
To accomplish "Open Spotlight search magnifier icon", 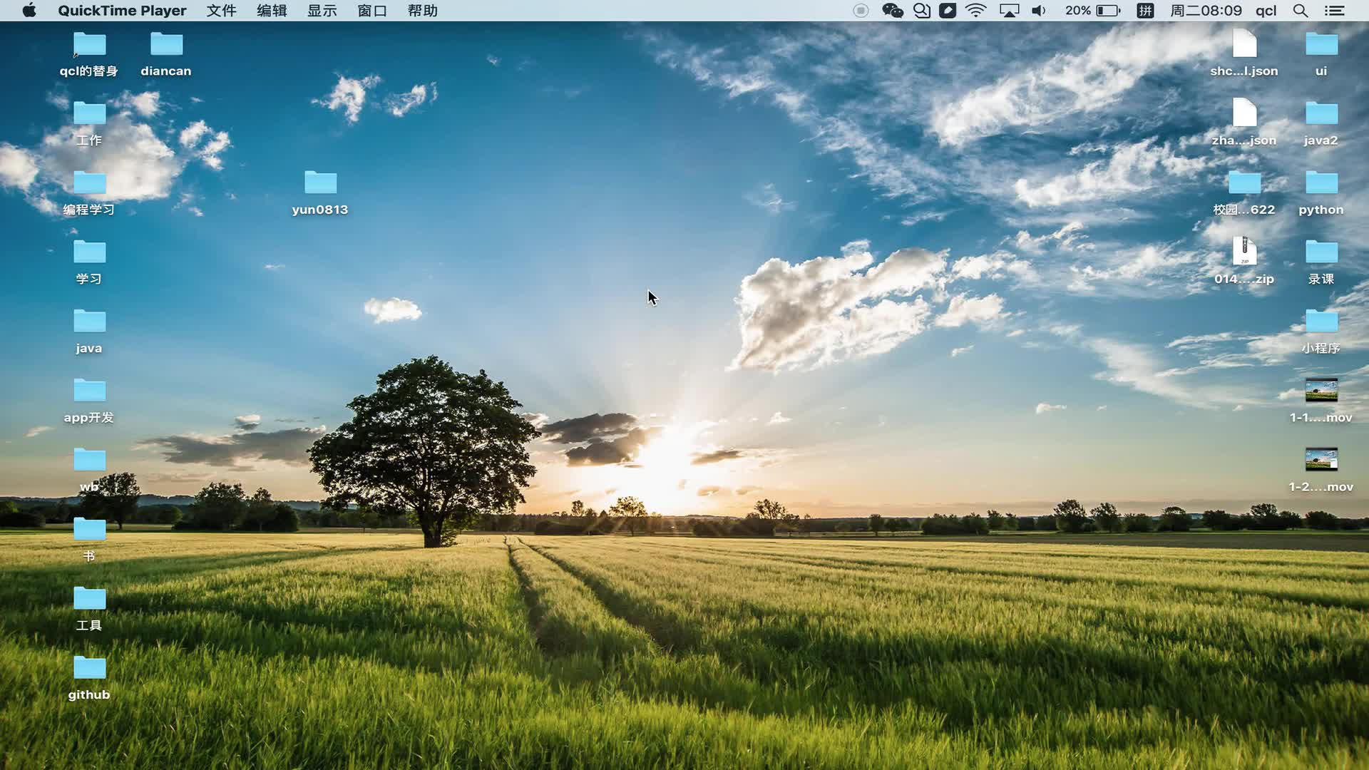I will pos(1301,11).
